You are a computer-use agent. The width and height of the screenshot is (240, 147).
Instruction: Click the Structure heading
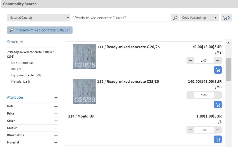(x=15, y=42)
